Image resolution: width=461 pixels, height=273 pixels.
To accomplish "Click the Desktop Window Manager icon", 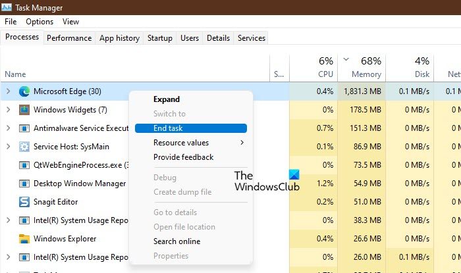I will coord(24,184).
